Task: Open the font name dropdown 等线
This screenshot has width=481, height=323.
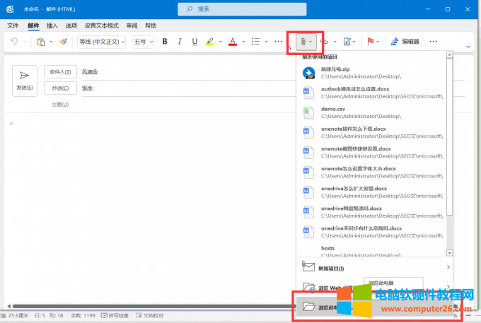Action: [x=102, y=42]
